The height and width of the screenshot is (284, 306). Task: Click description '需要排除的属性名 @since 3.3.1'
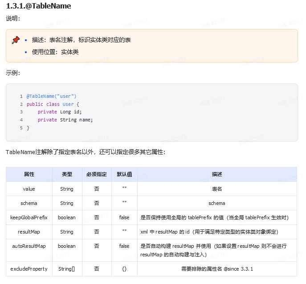click(217, 269)
